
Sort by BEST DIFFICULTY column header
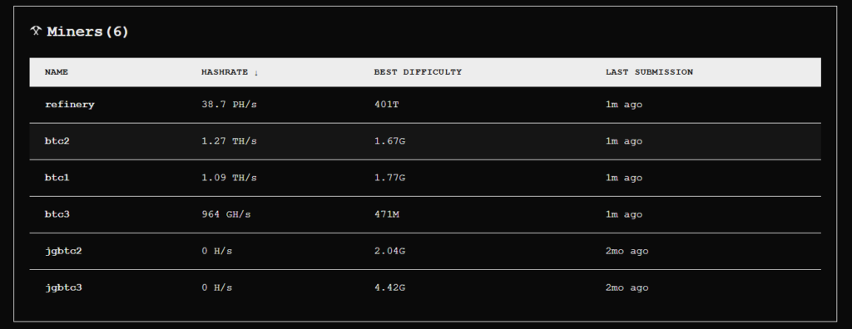[x=418, y=72]
